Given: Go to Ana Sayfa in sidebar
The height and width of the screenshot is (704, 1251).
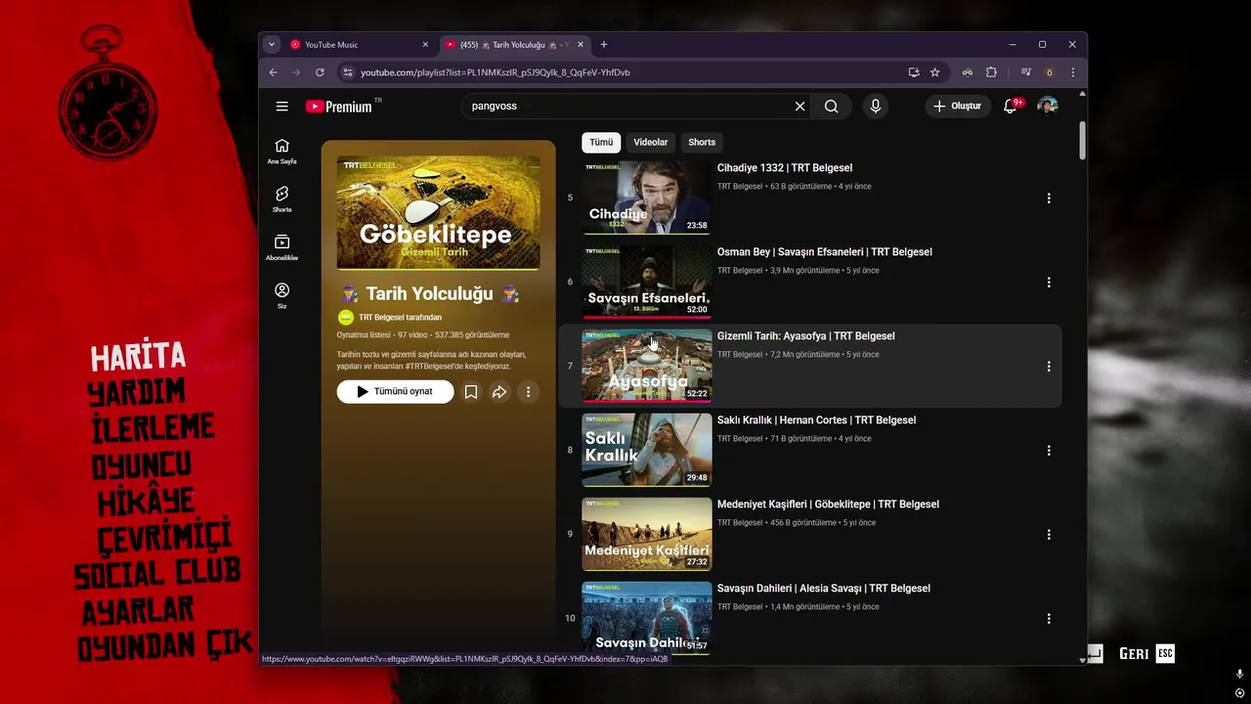Looking at the screenshot, I should coord(281,151).
